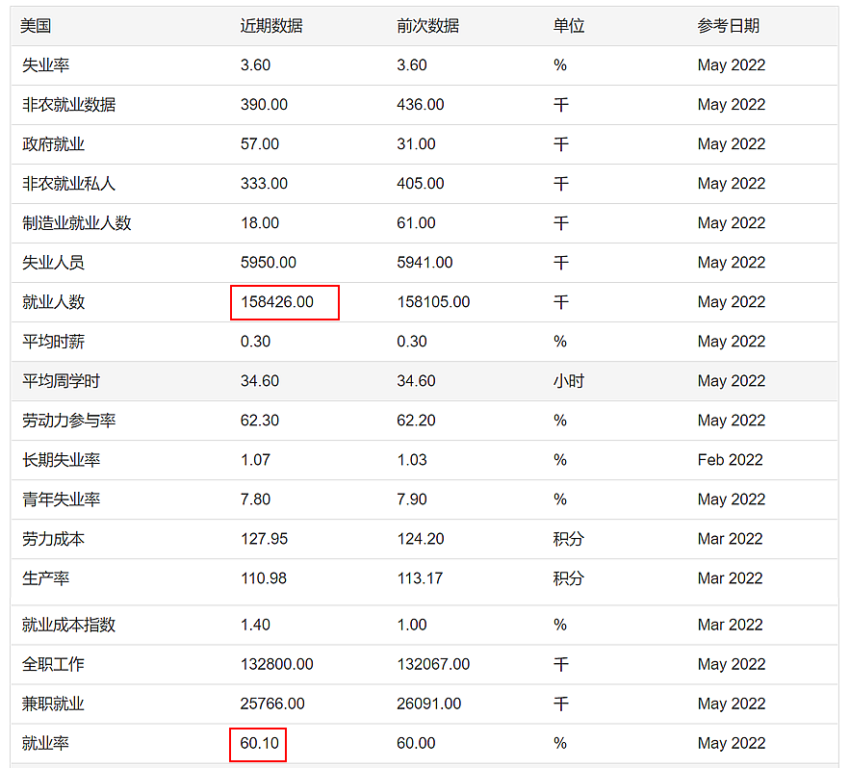Select the 青年失业率 row label
849x768 pixels.
tap(62, 500)
